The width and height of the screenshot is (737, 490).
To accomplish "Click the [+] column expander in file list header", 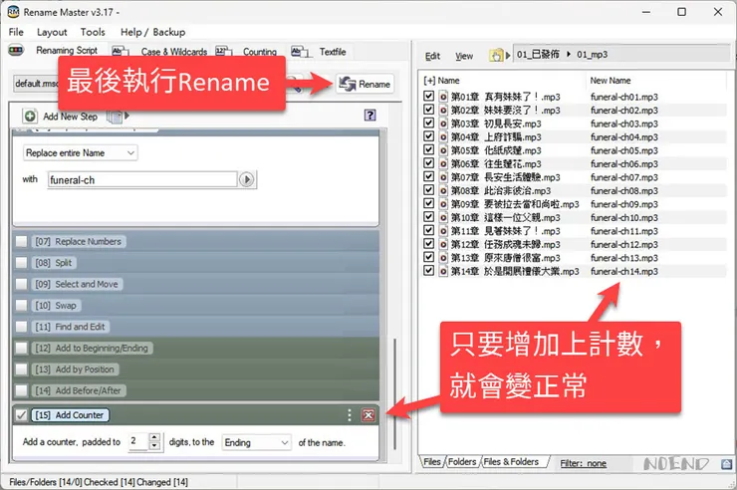I will tap(429, 81).
